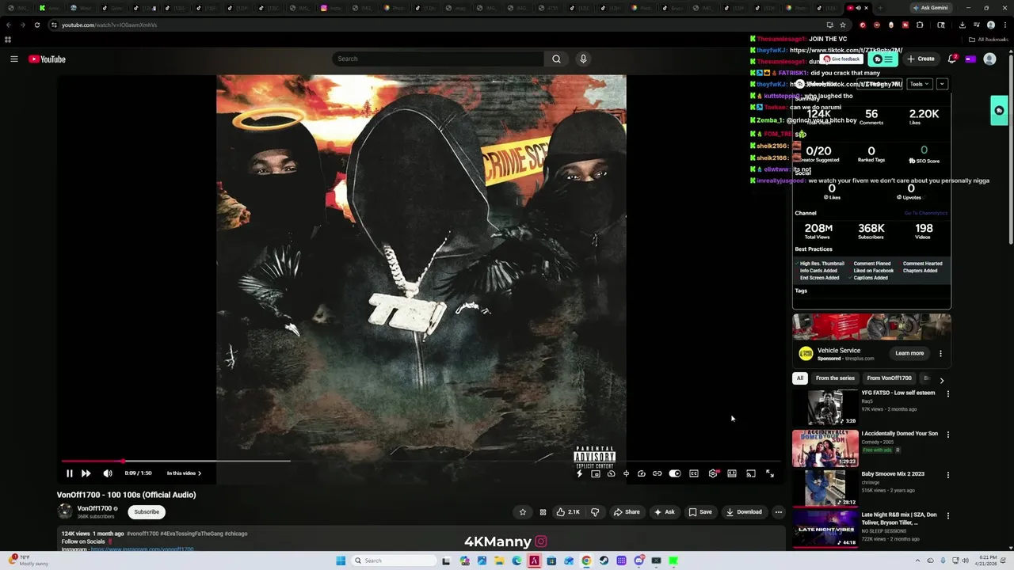Open YFG FATSO Low self esteem video
The width and height of the screenshot is (1014, 570).
pyautogui.click(x=898, y=393)
